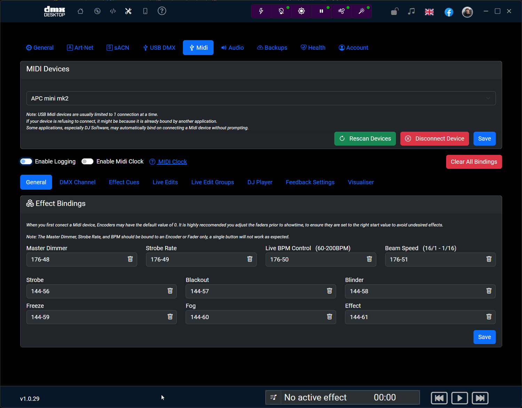Open the APC mini mk2 device dropdown
The image size is (522, 408).
pyautogui.click(x=261, y=98)
